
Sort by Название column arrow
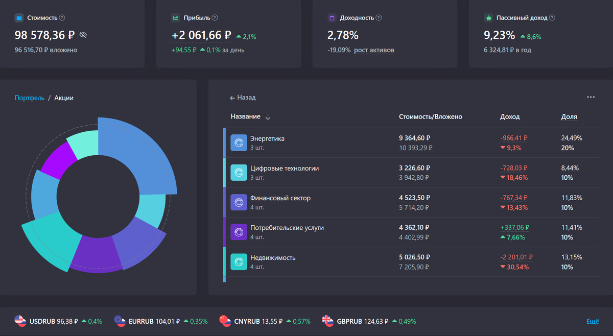click(x=268, y=117)
